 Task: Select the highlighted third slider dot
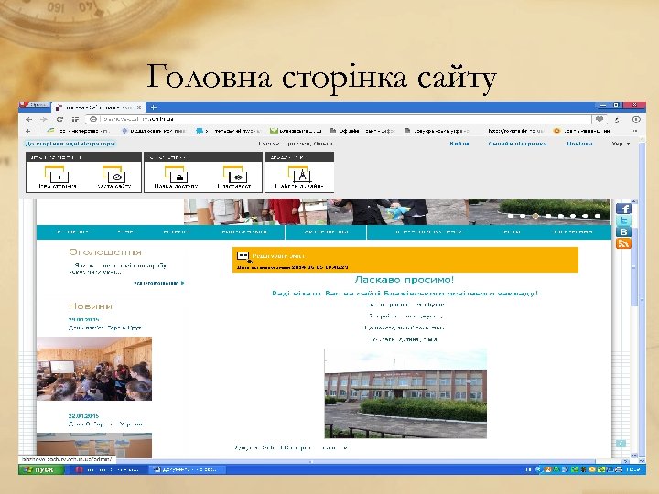[535, 216]
